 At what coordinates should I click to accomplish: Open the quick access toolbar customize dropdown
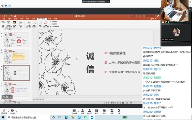(26, 16)
